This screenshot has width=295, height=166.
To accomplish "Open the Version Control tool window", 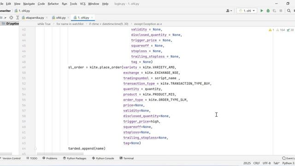I will pos(10,158).
